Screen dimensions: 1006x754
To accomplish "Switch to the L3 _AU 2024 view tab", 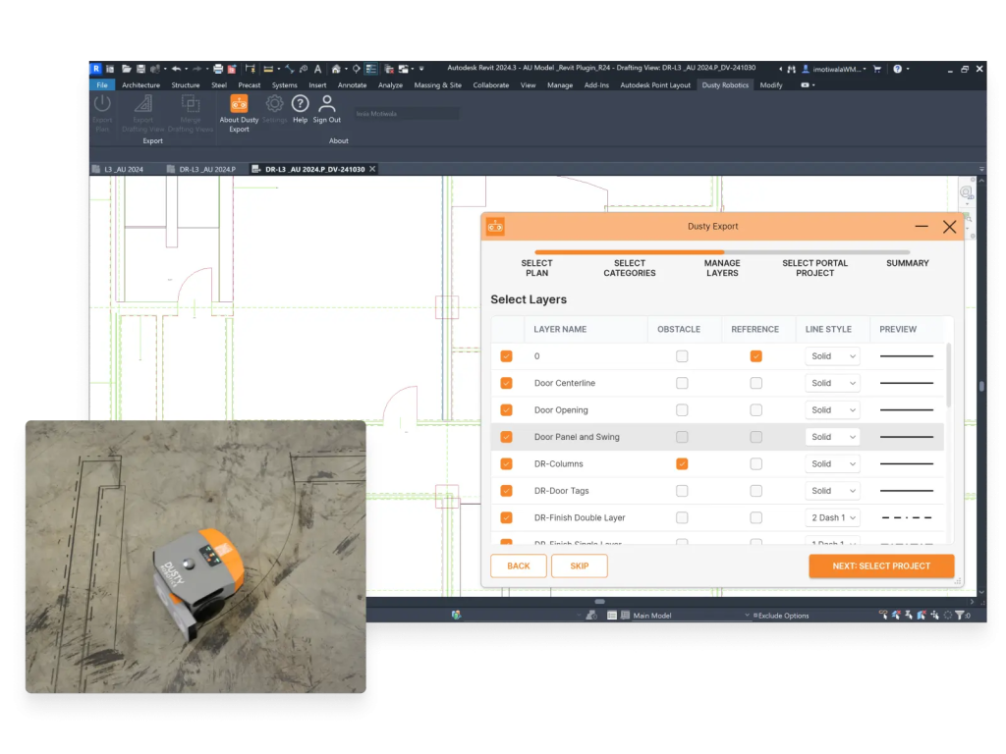I will pos(118,169).
